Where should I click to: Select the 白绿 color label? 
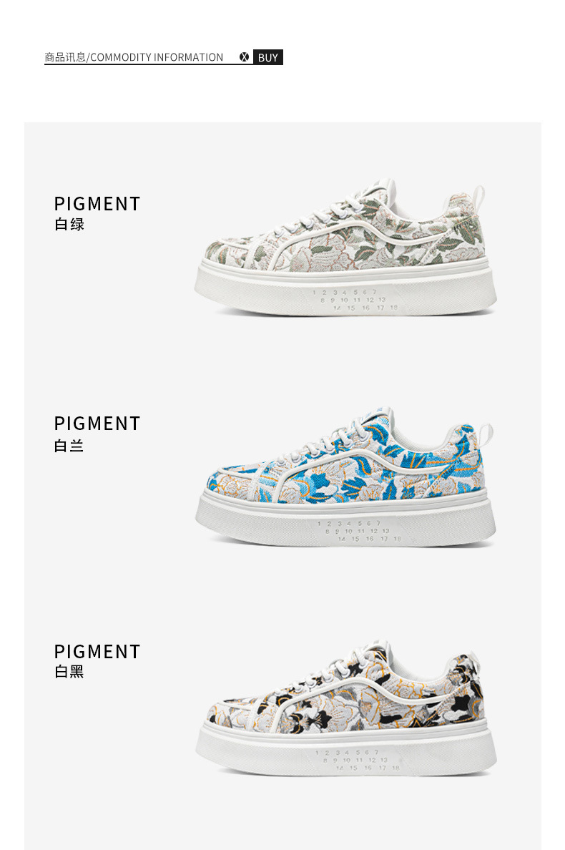69,224
